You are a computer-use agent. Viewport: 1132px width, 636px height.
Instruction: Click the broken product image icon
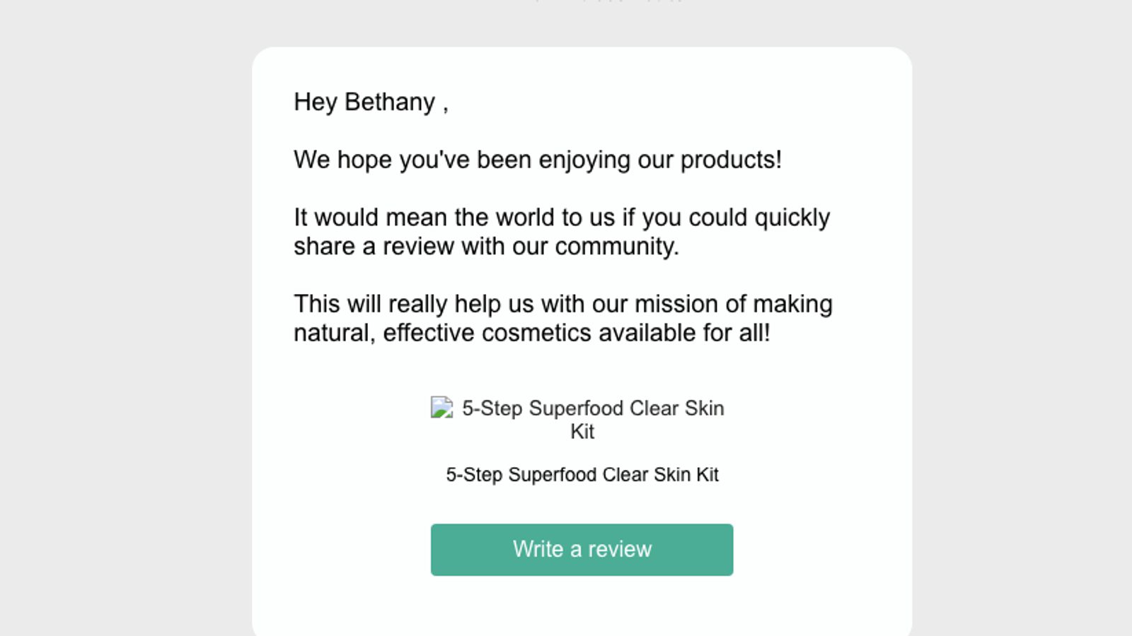(x=442, y=408)
